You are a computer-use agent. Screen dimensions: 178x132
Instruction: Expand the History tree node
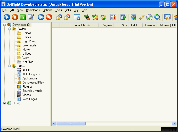(5, 103)
